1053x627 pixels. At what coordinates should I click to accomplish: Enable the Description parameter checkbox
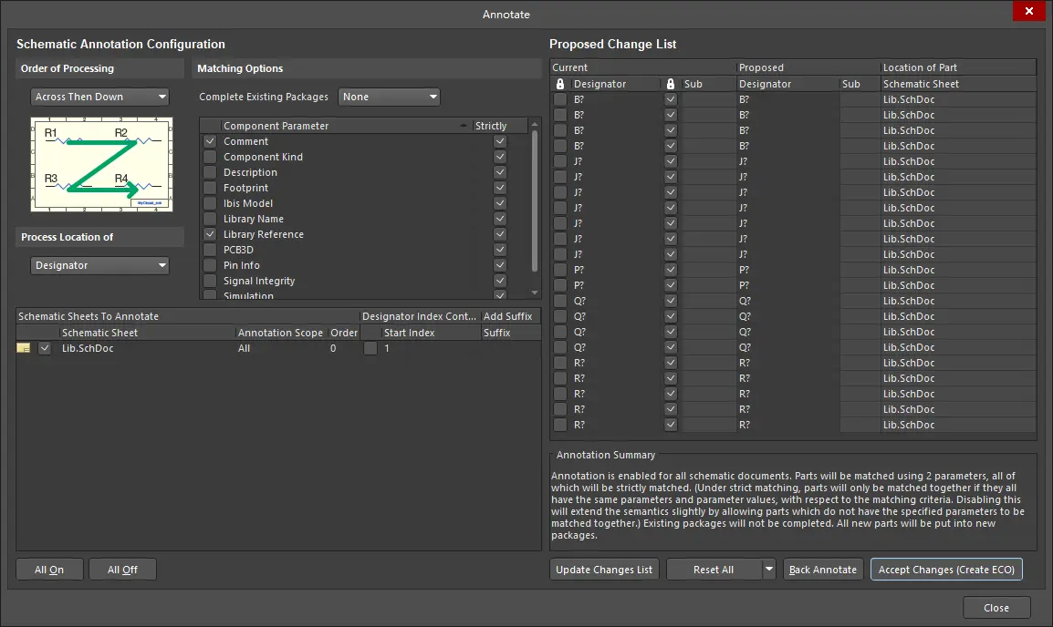click(x=210, y=172)
